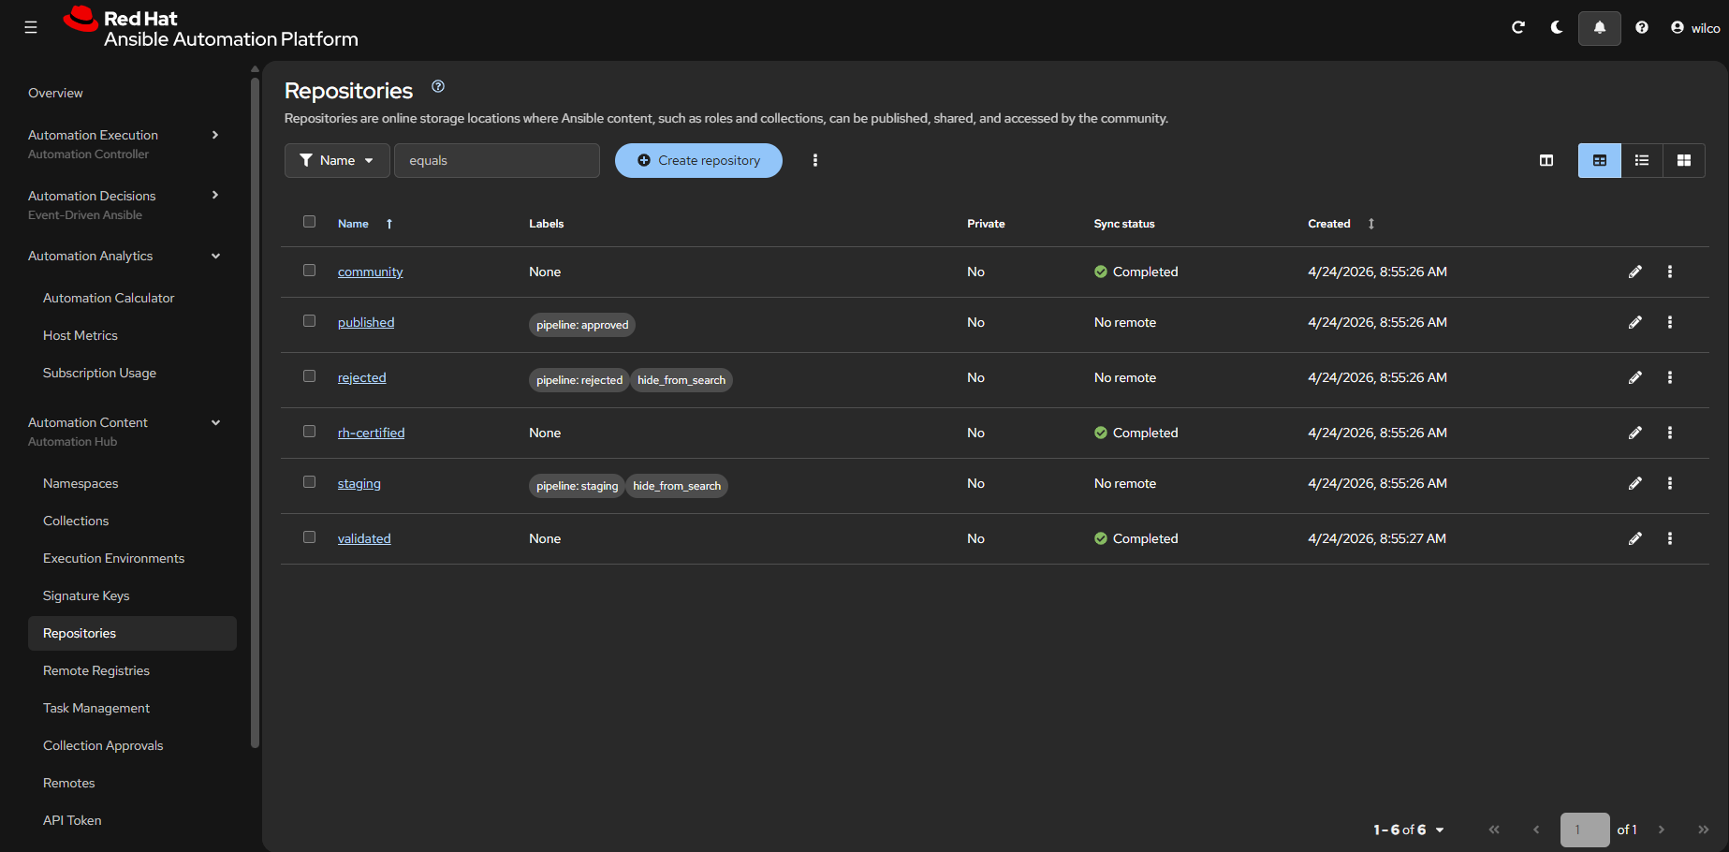Image resolution: width=1729 pixels, height=852 pixels.
Task: Open the notifications bell
Action: point(1600,28)
